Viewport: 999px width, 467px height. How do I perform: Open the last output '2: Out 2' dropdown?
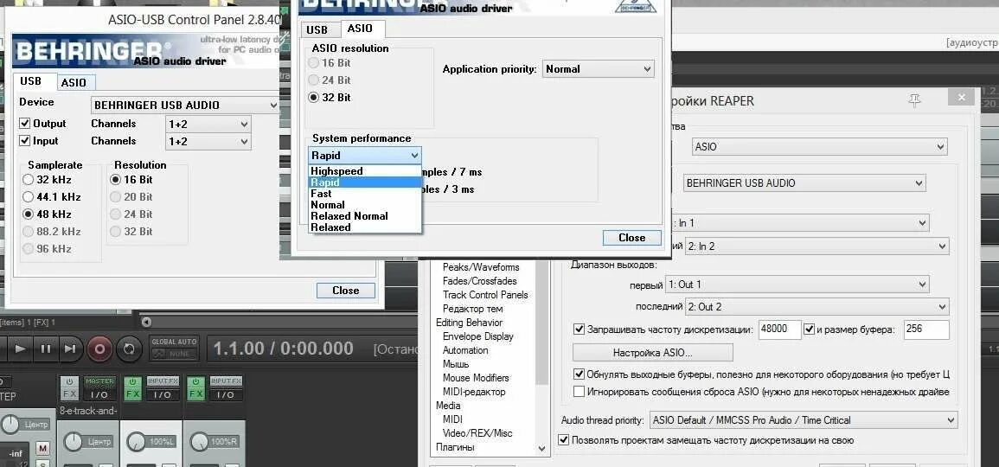coord(816,306)
